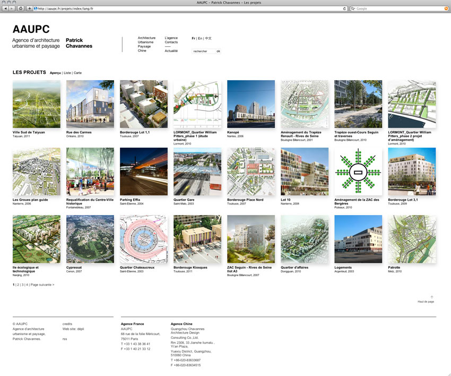The height and width of the screenshot is (376, 451).
Task: Click the browser back arrow button
Action: (5, 8)
